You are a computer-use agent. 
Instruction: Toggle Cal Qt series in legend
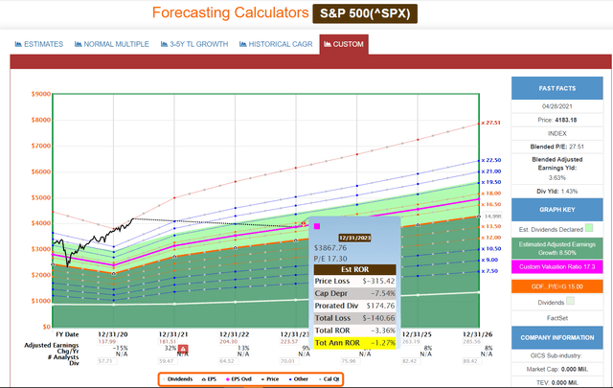pyautogui.click(x=329, y=379)
